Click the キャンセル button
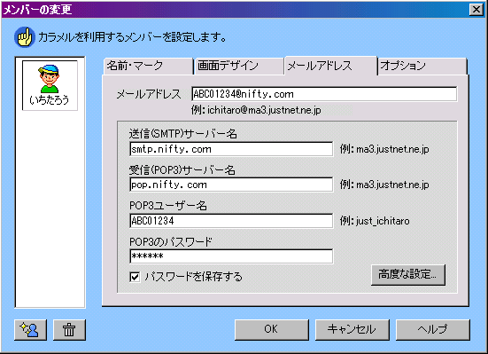Image resolution: width=488 pixels, height=354 pixels. click(352, 329)
